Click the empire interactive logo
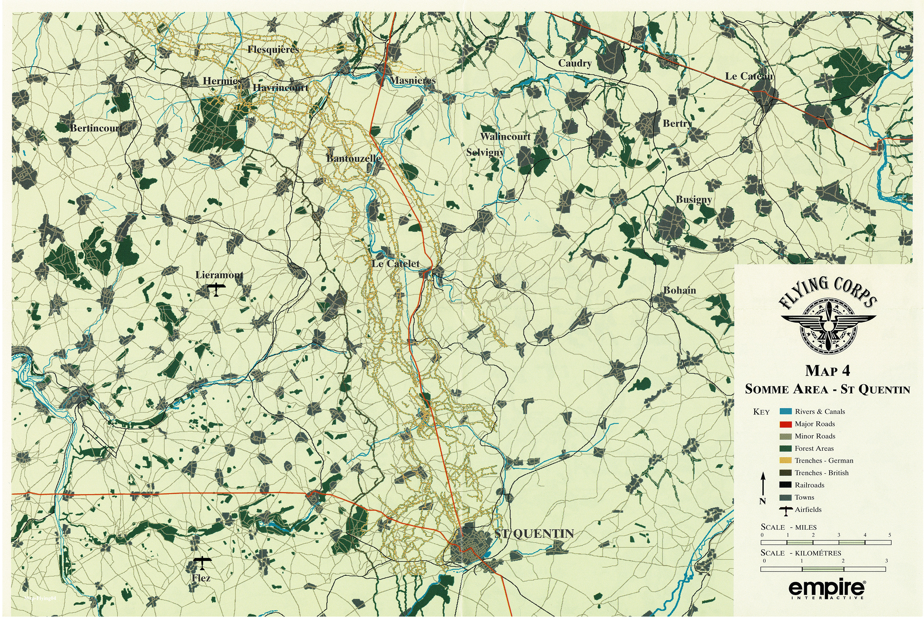 (828, 591)
